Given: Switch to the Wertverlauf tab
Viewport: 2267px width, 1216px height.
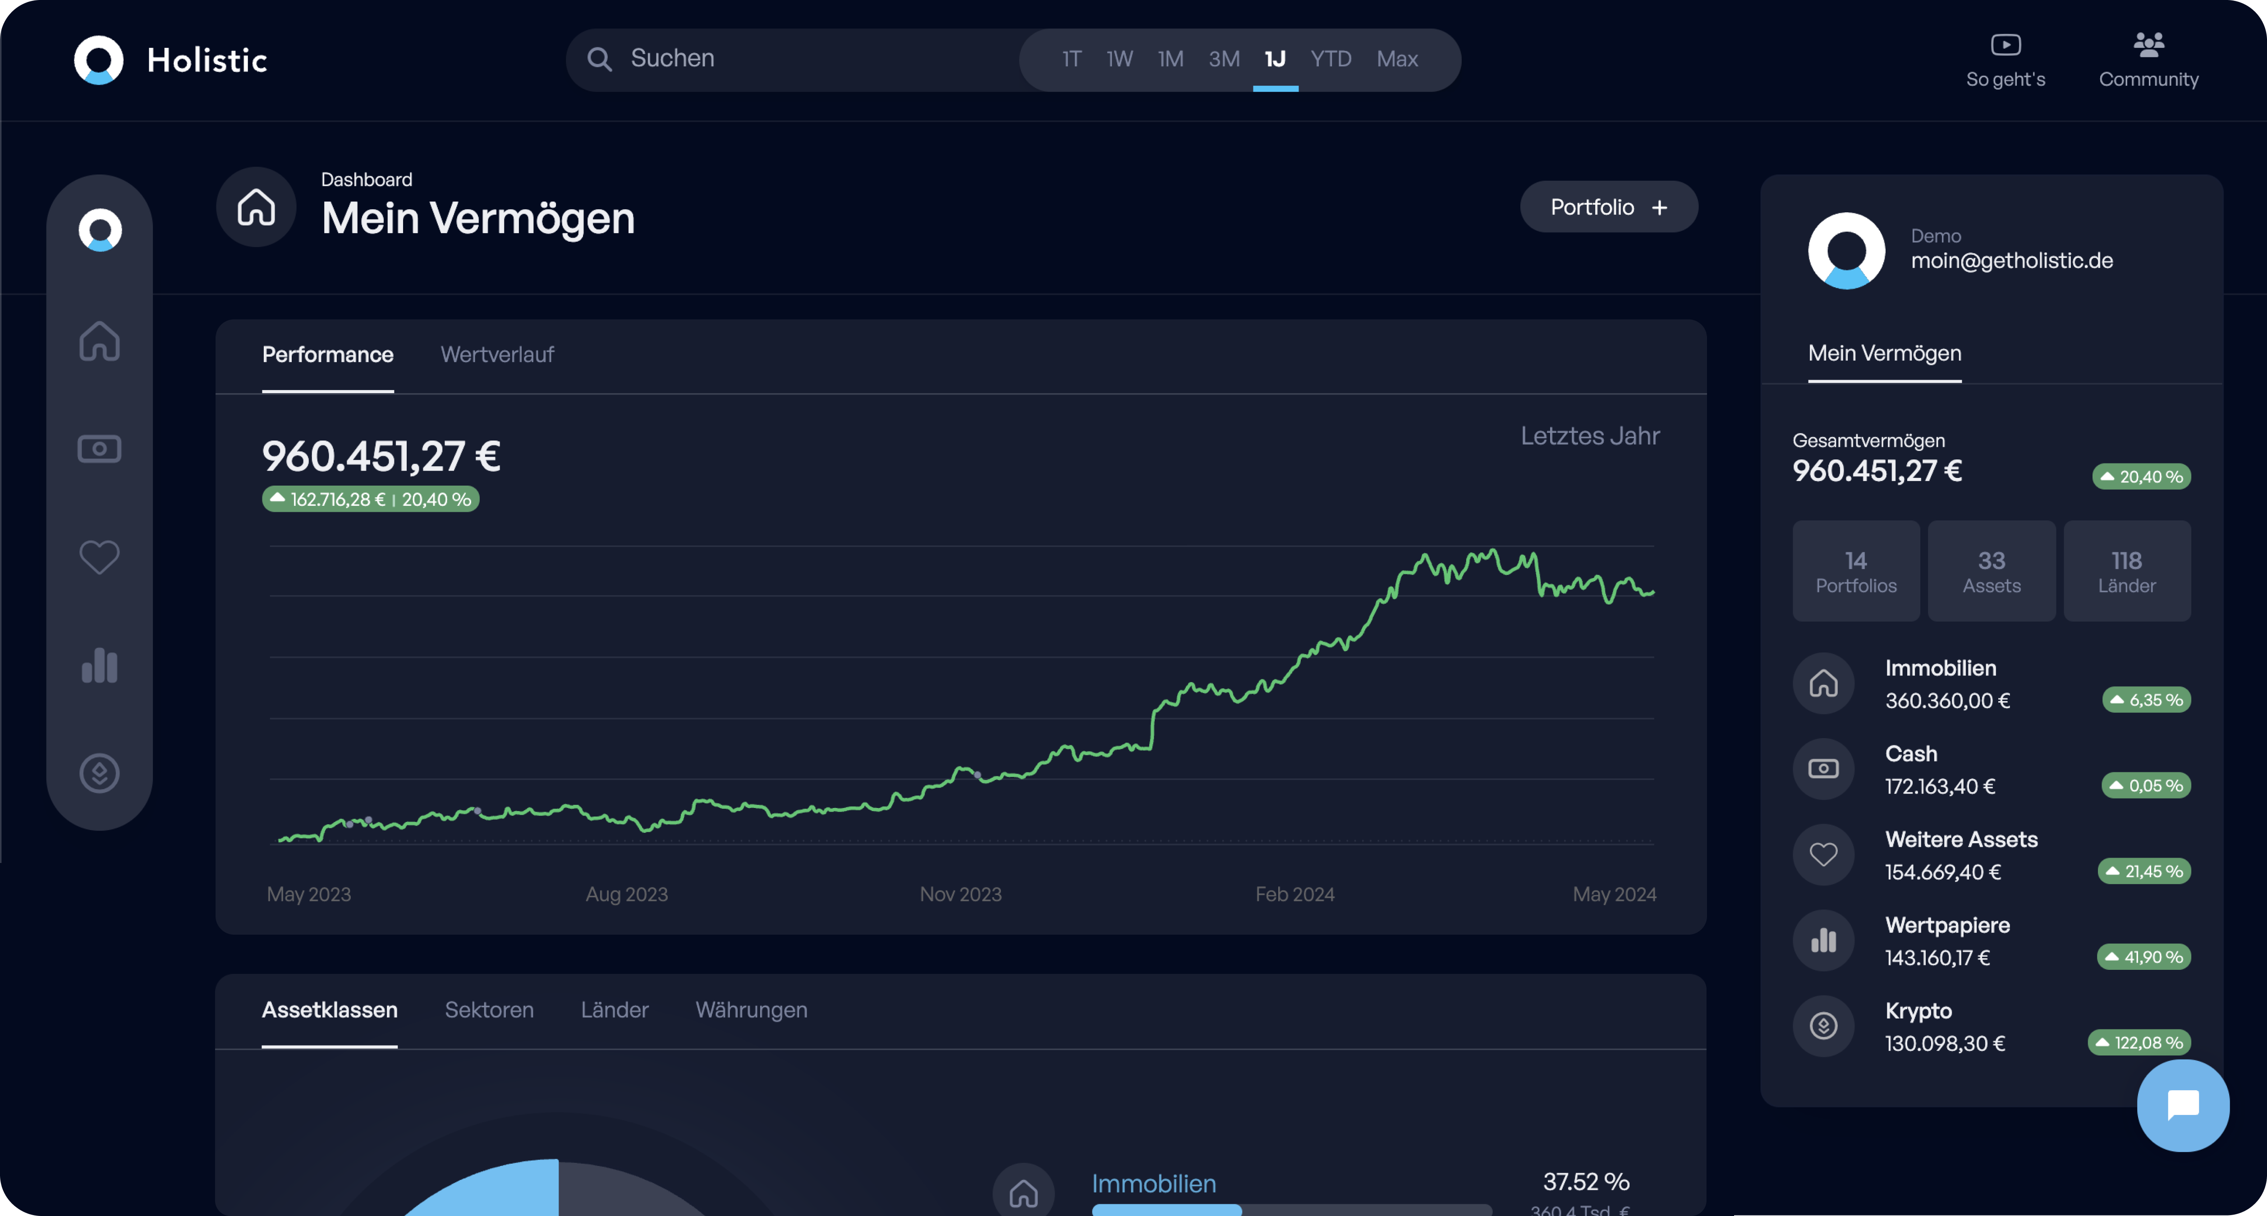Looking at the screenshot, I should tap(497, 354).
